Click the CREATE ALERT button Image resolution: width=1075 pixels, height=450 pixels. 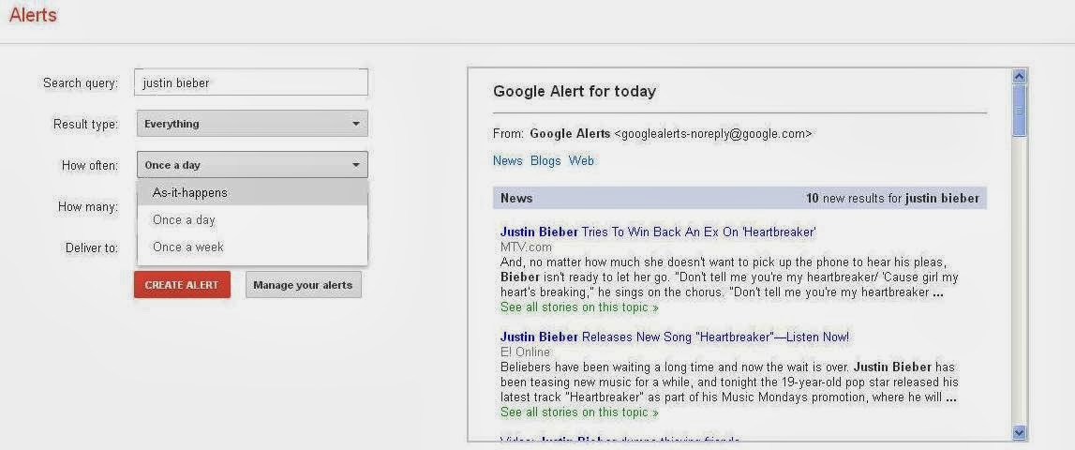click(182, 285)
